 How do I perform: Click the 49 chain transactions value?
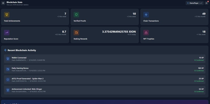[x=204, y=14]
